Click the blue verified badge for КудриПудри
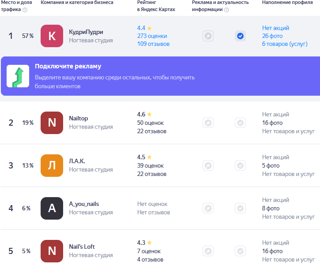Screen dimensions: 320x269 click(240, 36)
